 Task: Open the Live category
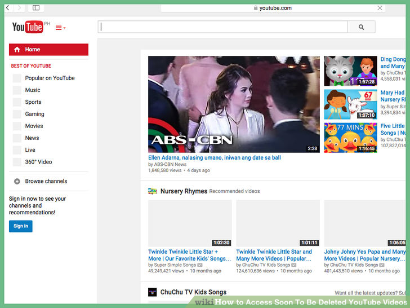pos(30,150)
